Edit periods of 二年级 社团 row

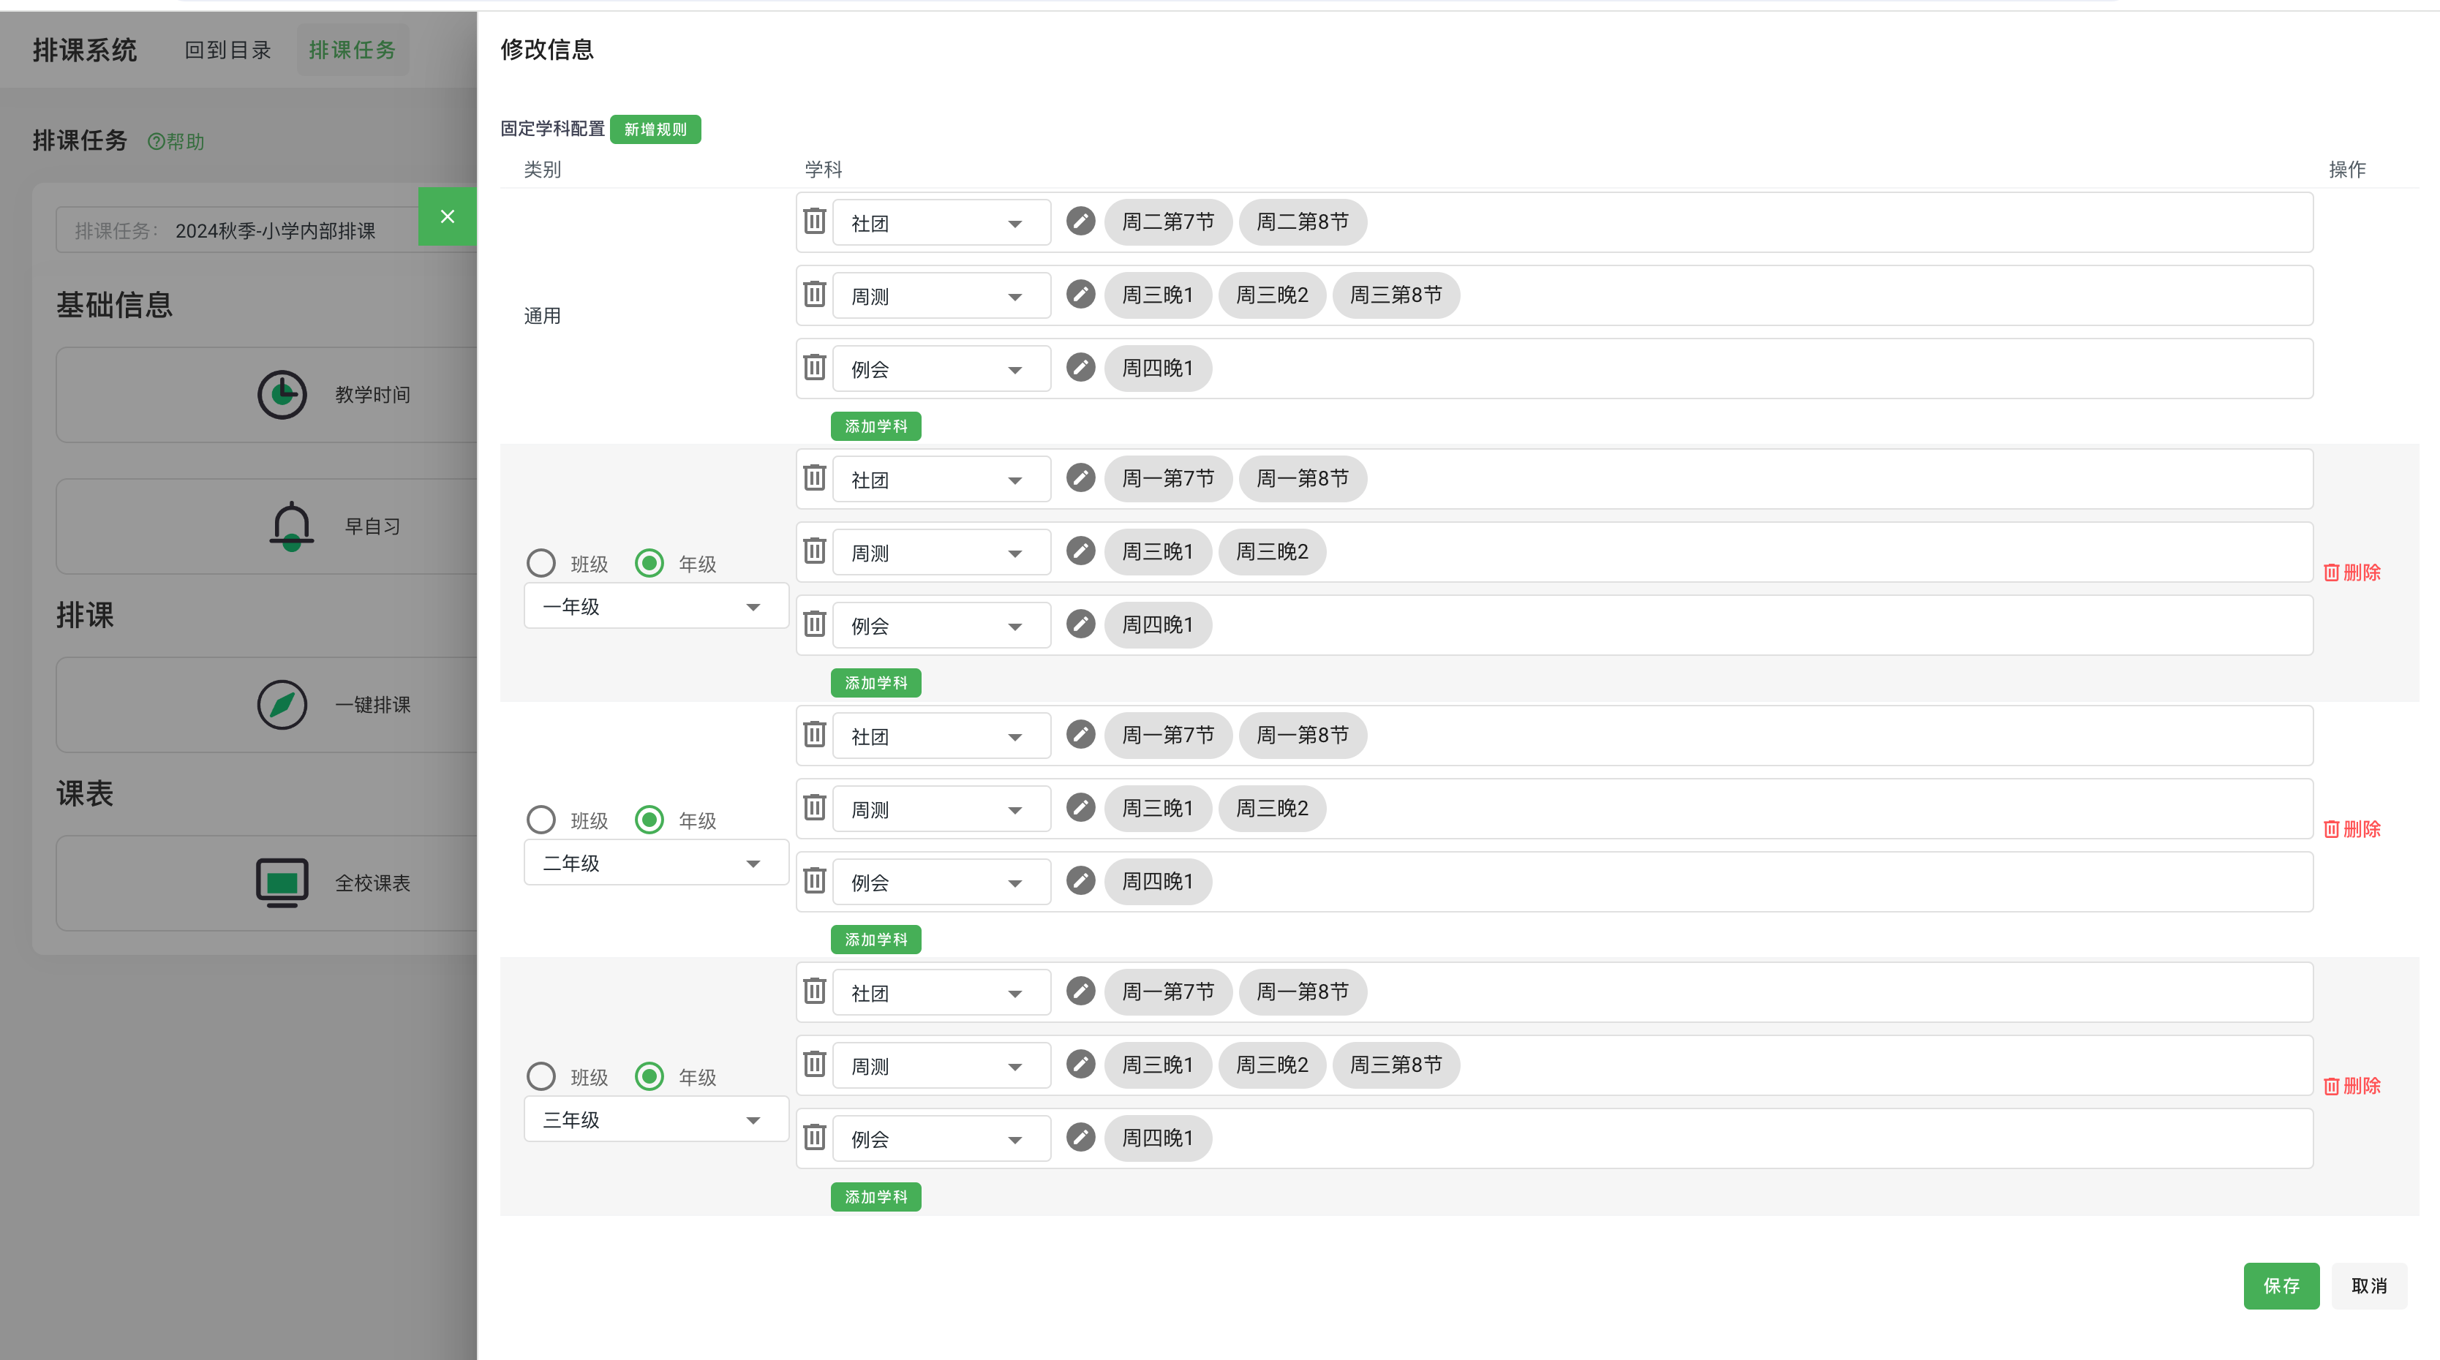[x=1080, y=735]
